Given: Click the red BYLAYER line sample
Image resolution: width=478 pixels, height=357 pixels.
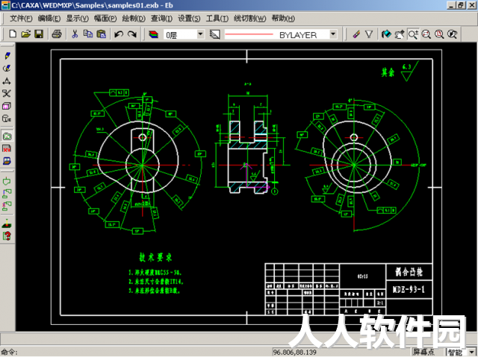Looking at the screenshot, I should tap(249, 34).
